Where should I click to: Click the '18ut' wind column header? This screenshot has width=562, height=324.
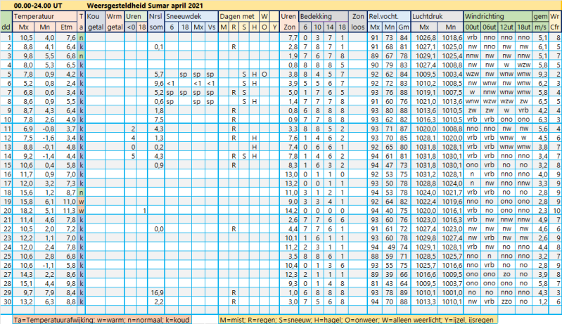point(523,27)
